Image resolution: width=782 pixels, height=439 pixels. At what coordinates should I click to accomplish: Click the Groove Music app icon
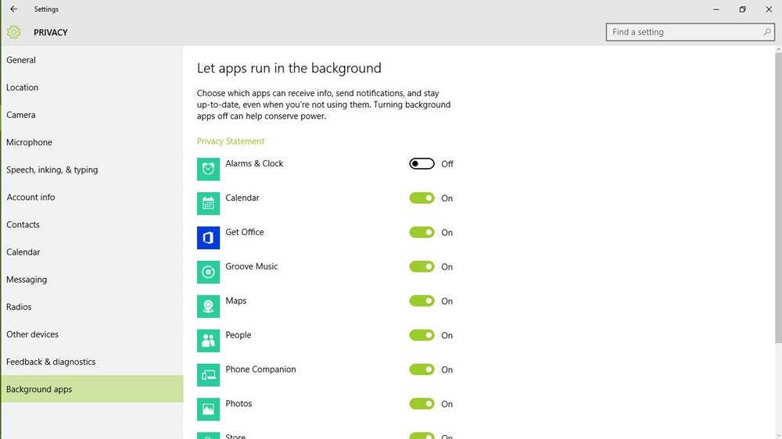[x=208, y=272]
